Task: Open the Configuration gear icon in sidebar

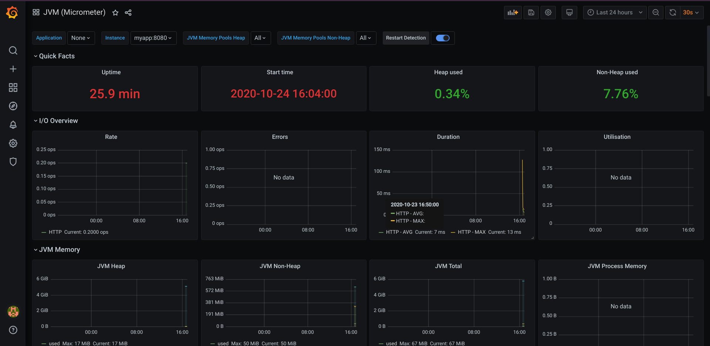Action: point(13,143)
